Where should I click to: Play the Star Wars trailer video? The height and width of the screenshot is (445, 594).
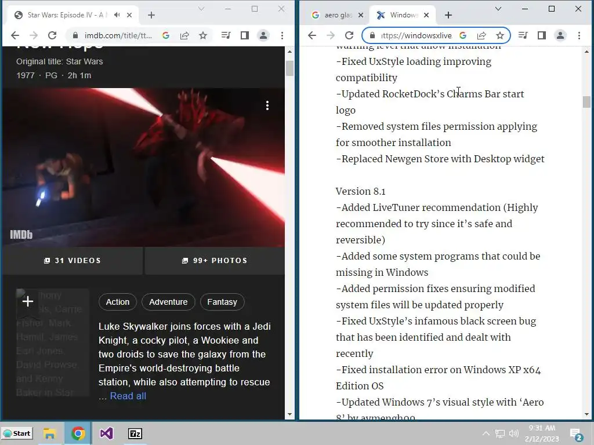pos(144,167)
